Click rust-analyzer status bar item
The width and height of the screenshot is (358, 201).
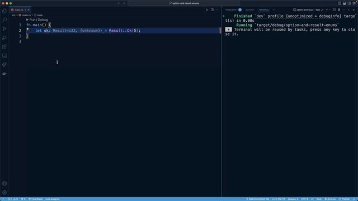coord(52,199)
